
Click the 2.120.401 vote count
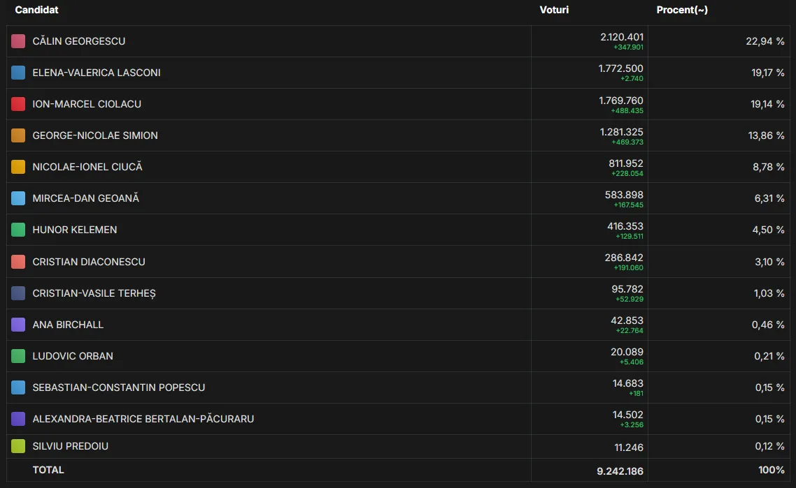tap(622, 37)
